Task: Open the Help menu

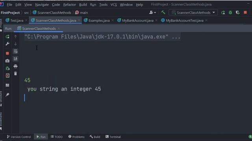Action: point(139,5)
